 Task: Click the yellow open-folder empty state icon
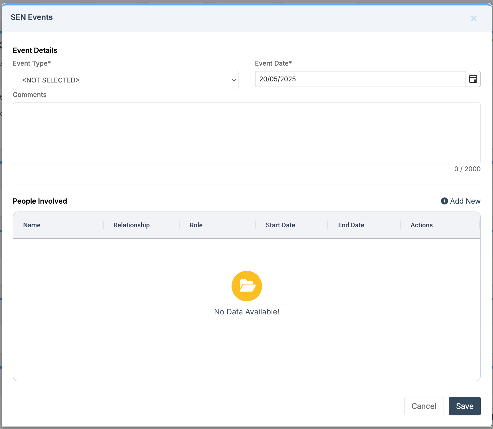tap(246, 286)
